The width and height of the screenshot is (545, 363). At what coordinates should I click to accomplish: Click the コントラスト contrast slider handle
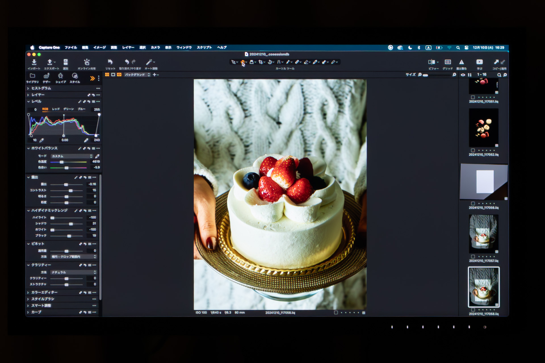coord(71,191)
